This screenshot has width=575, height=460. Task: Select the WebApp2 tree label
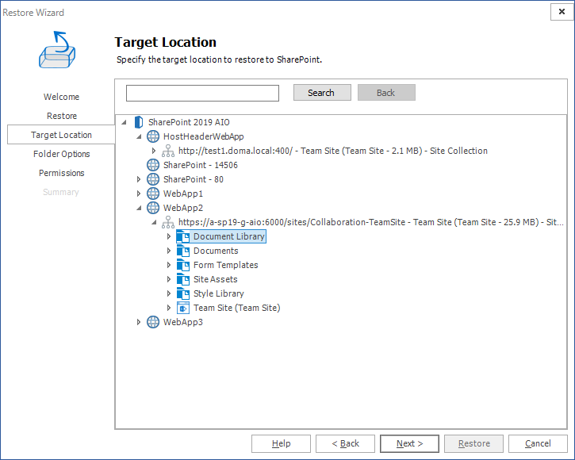tap(183, 208)
